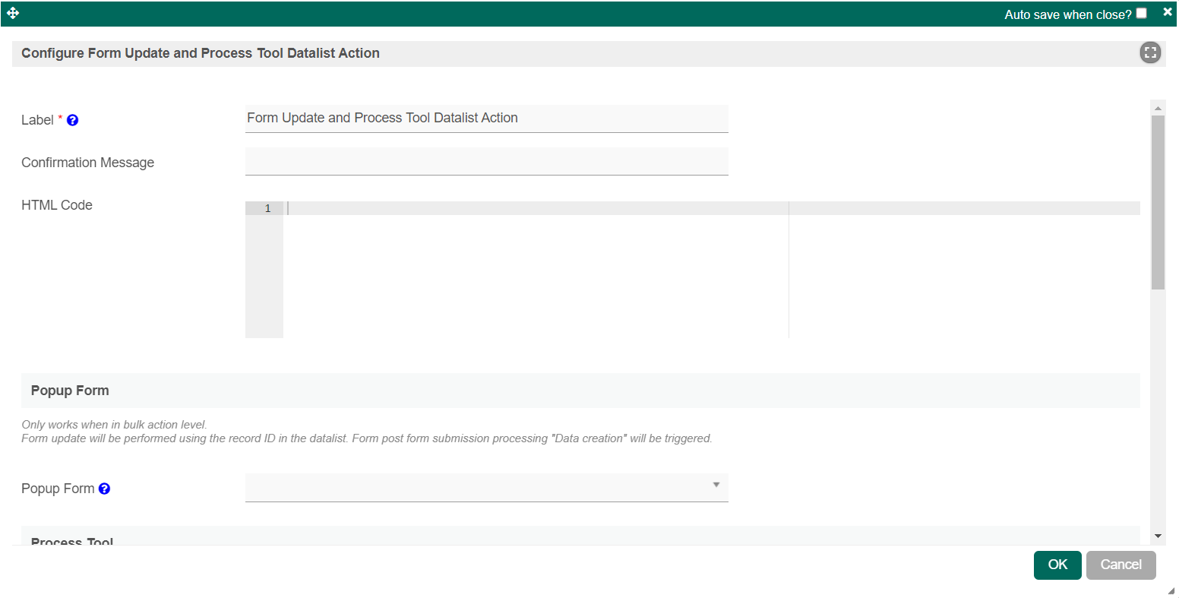The width and height of the screenshot is (1179, 598).
Task: Toggle fullscreen mode for the property editor
Action: pos(1149,52)
